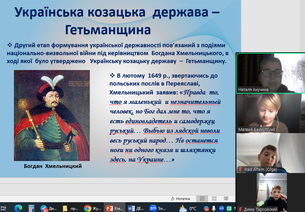Viewport: 305px width, 212px height.
Task: Click name label 'Наталя Анучина'
Action: tap(253, 90)
